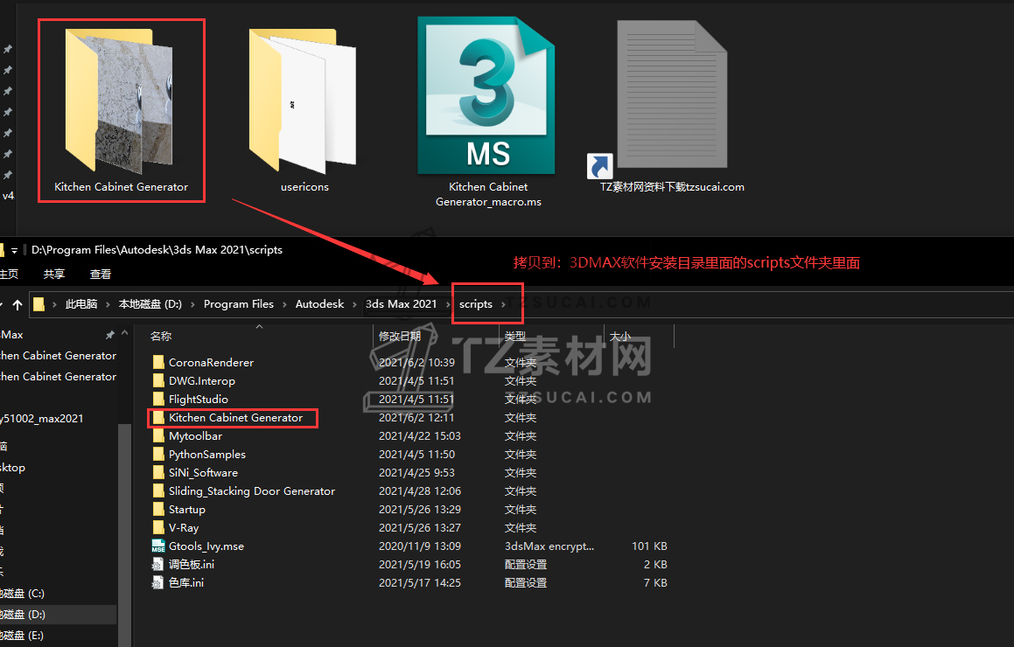Select 调色板.ini file icon
1014x647 pixels.
157,564
